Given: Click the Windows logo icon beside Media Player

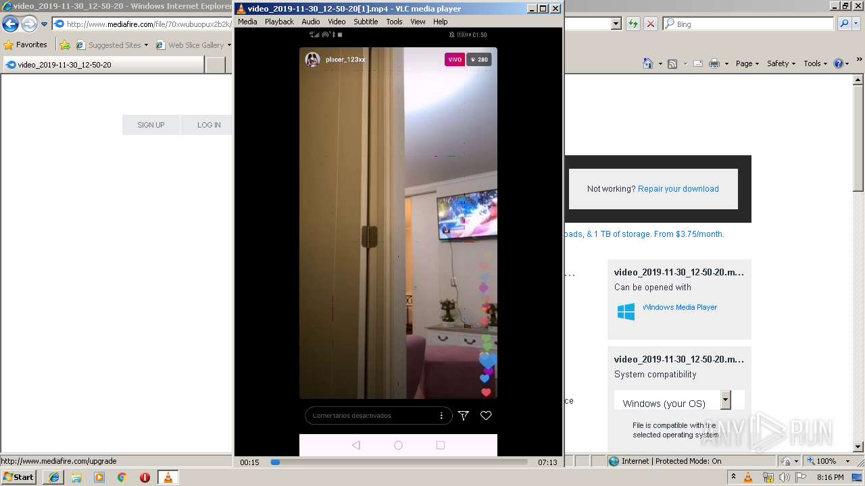Looking at the screenshot, I should coord(626,311).
